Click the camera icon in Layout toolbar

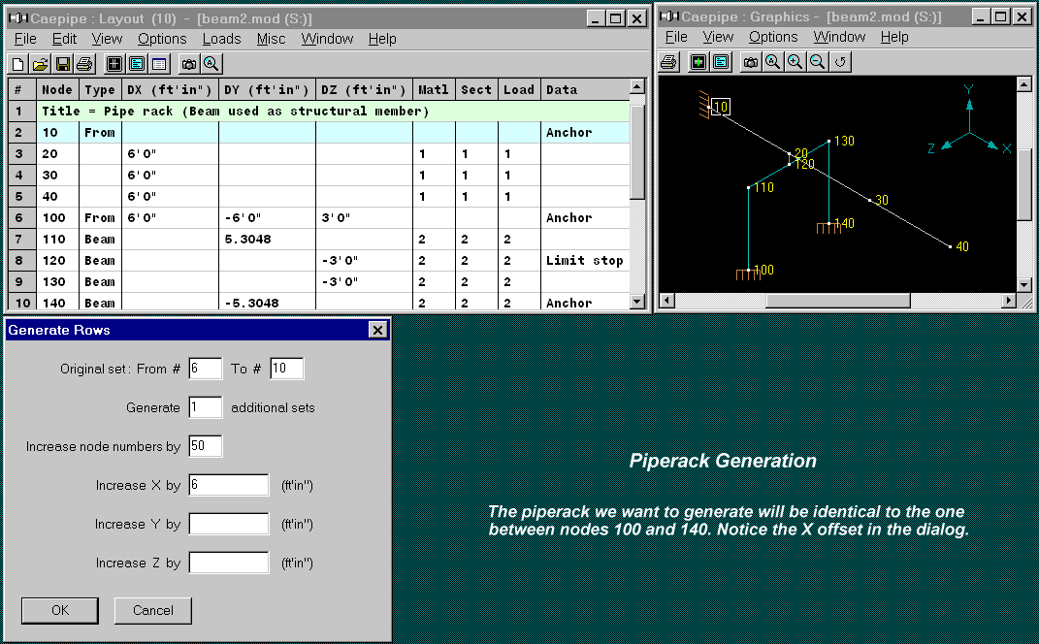coord(189,64)
